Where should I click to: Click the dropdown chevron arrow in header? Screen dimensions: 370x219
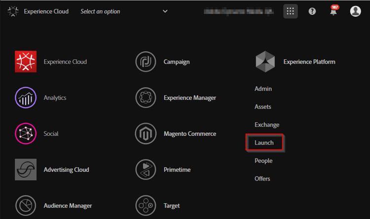coord(165,11)
